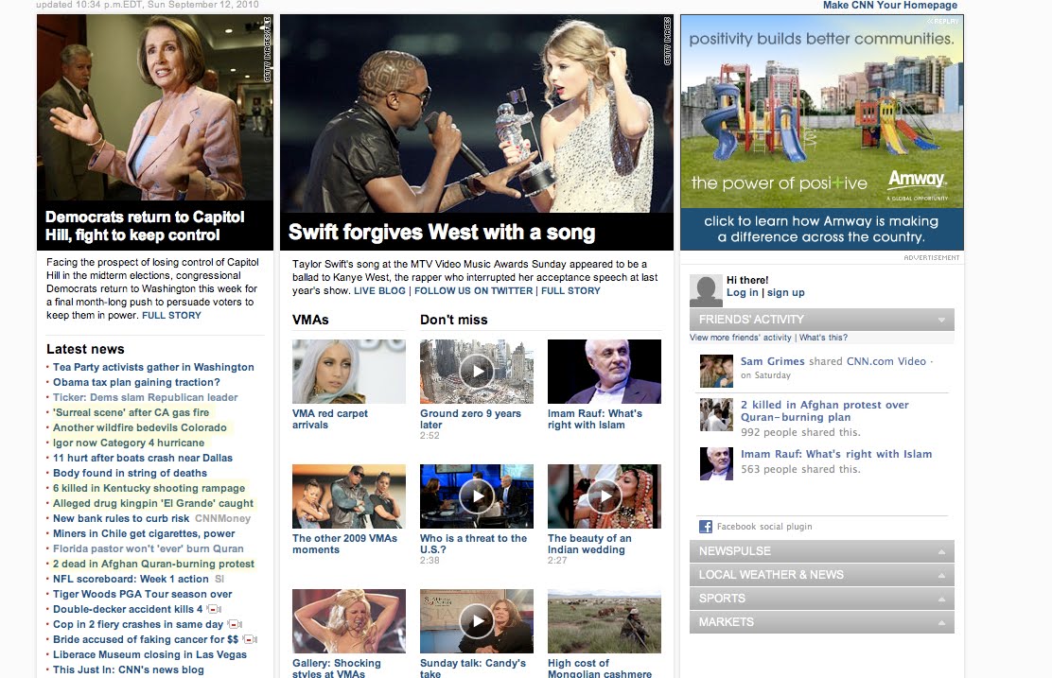1052x678 pixels.
Task: Click the sign up link
Action: (x=785, y=292)
